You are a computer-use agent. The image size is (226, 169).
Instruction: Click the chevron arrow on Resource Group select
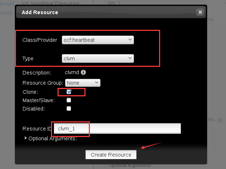(x=96, y=83)
